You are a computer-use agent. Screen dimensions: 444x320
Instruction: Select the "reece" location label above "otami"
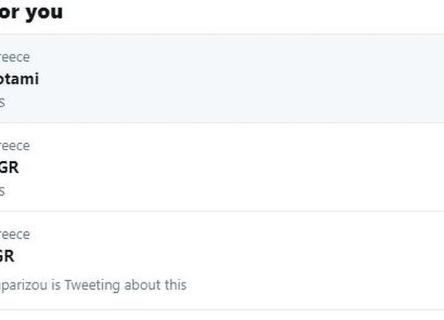click(15, 58)
